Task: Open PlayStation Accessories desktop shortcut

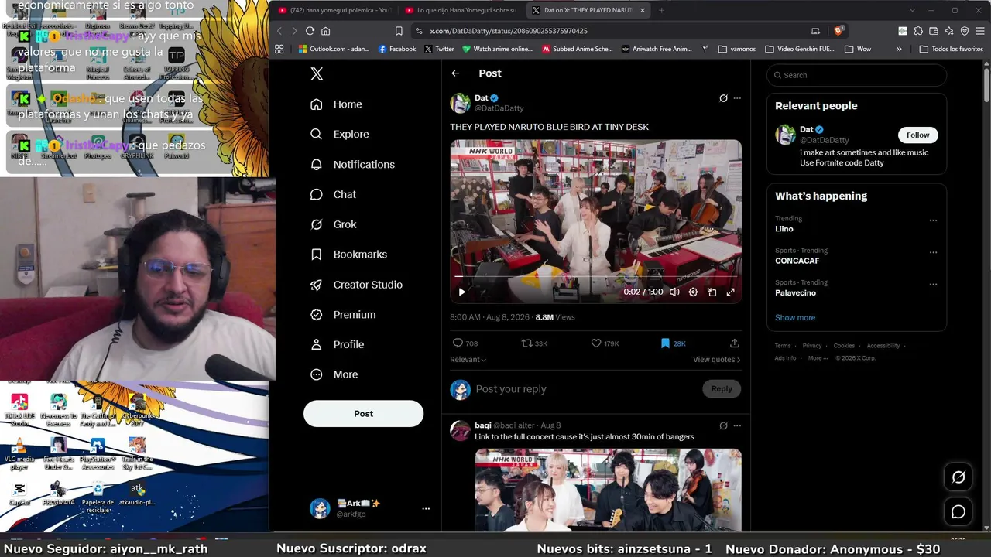Action: [x=98, y=453]
